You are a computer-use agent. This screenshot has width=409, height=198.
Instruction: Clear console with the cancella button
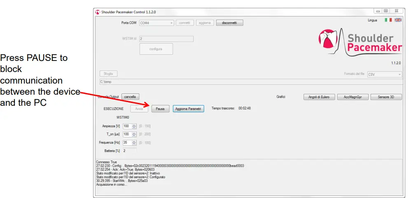(x=130, y=97)
